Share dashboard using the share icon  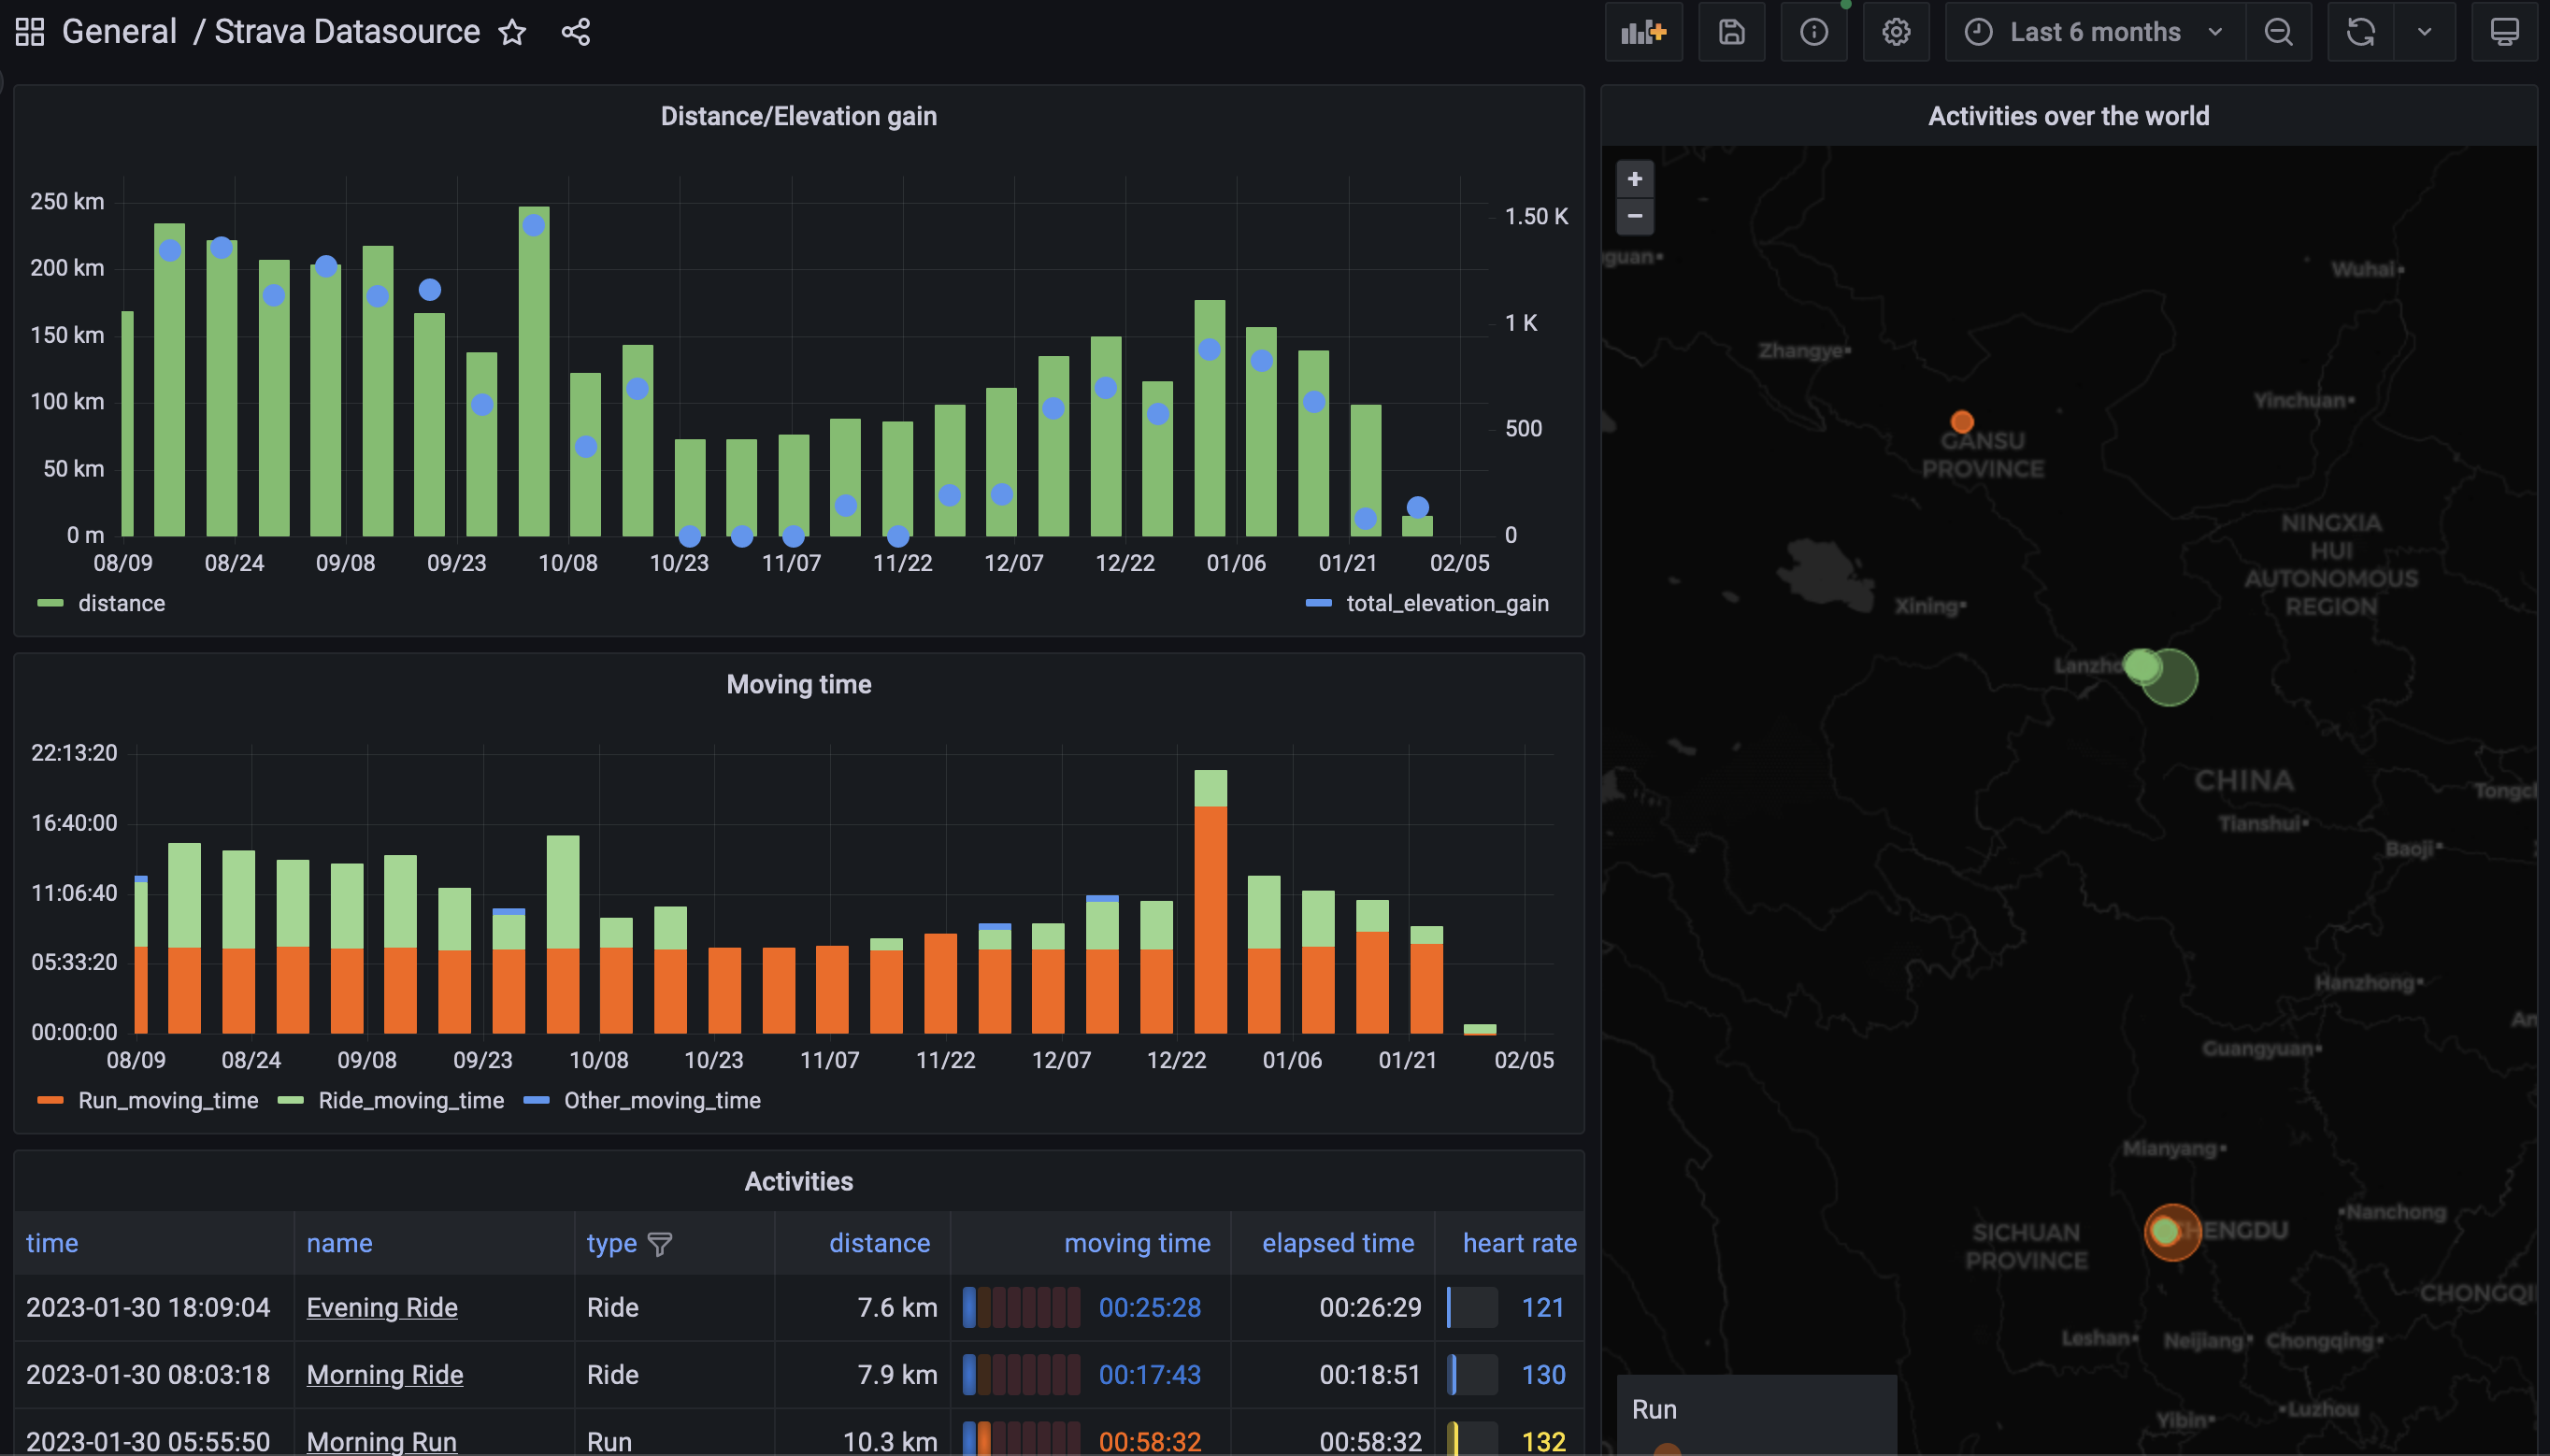[575, 32]
